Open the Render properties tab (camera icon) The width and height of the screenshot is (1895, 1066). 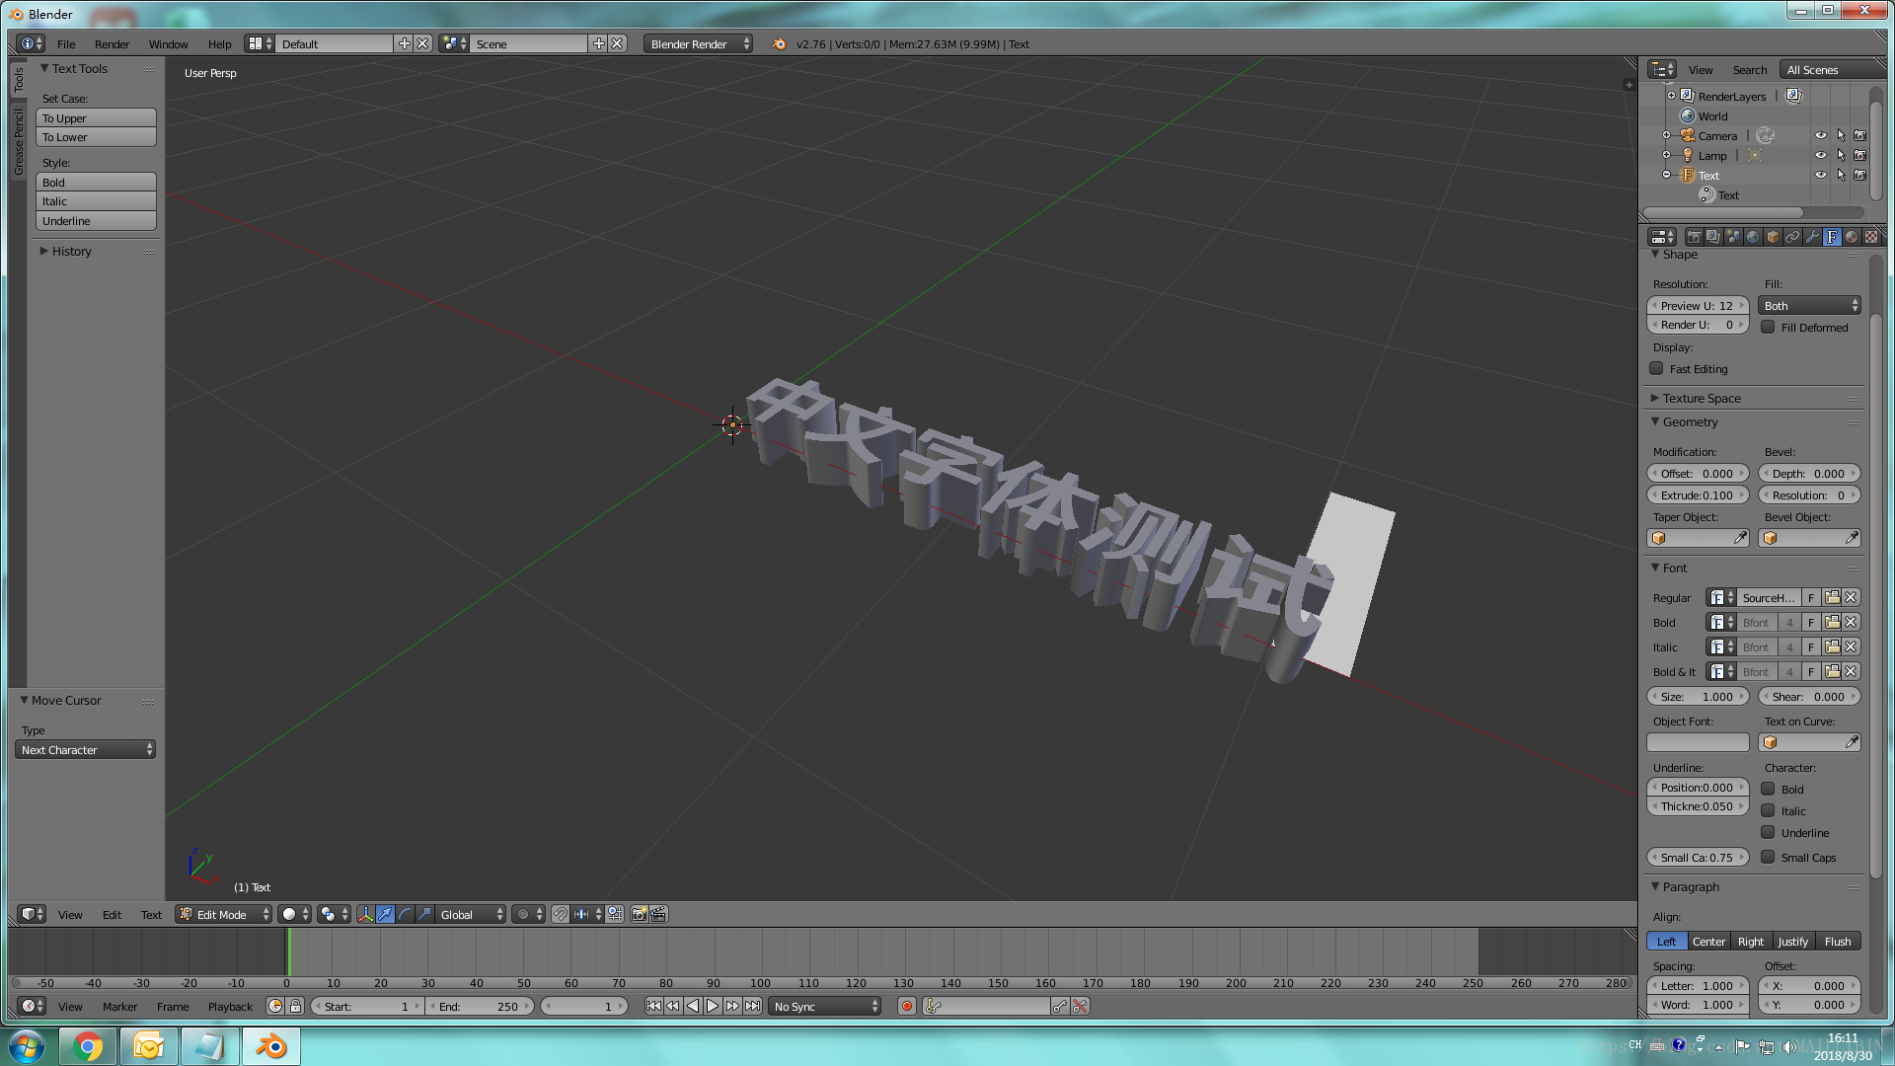(1694, 237)
